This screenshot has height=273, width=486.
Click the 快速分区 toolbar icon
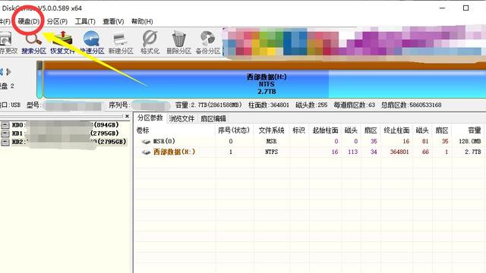tap(92, 43)
